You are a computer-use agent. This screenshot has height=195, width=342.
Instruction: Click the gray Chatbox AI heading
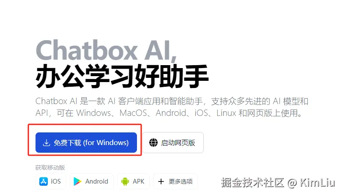[x=106, y=50]
